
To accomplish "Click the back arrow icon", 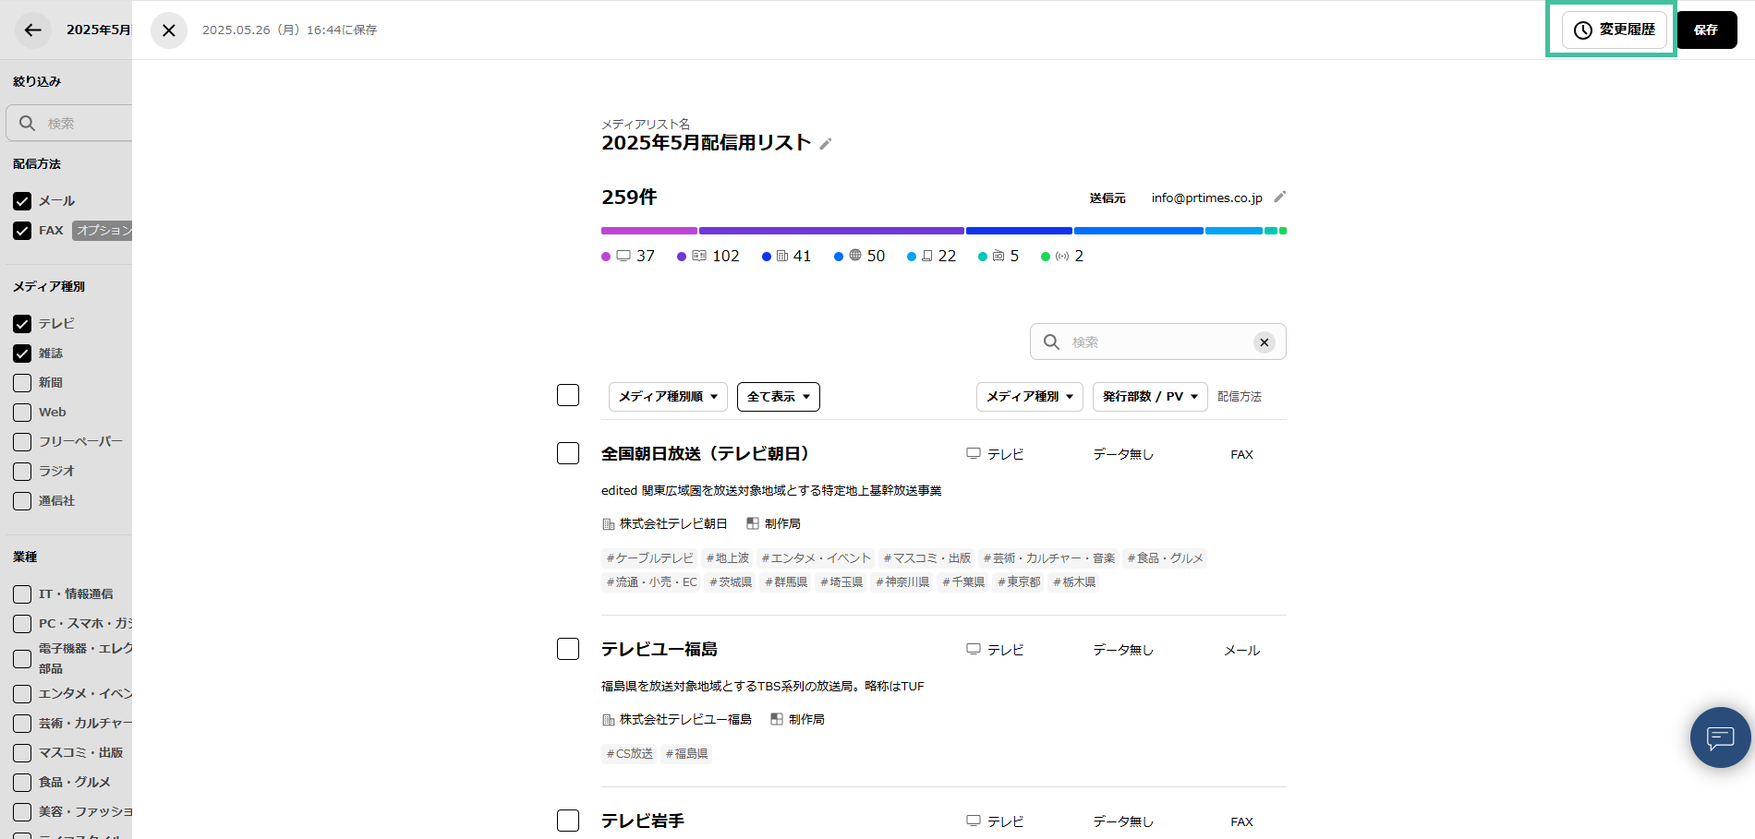I will click(x=33, y=30).
